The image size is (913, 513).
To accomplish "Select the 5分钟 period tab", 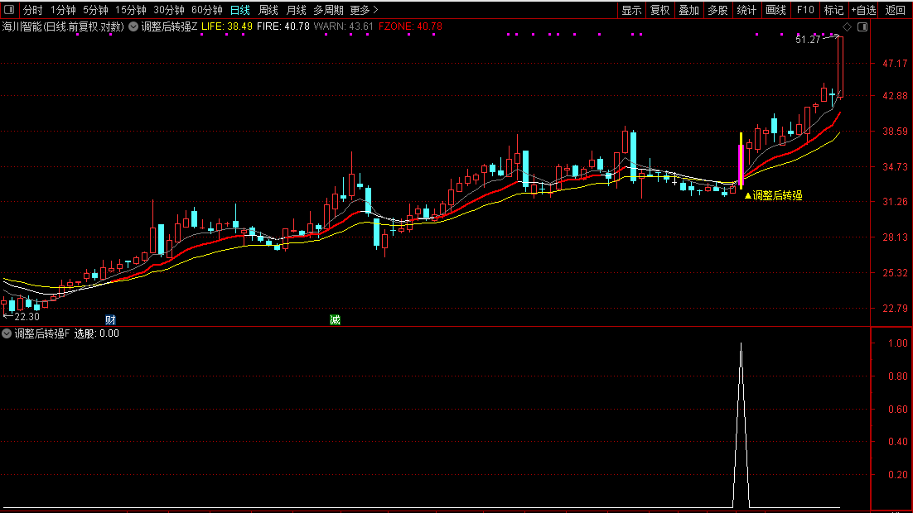I will (x=95, y=10).
